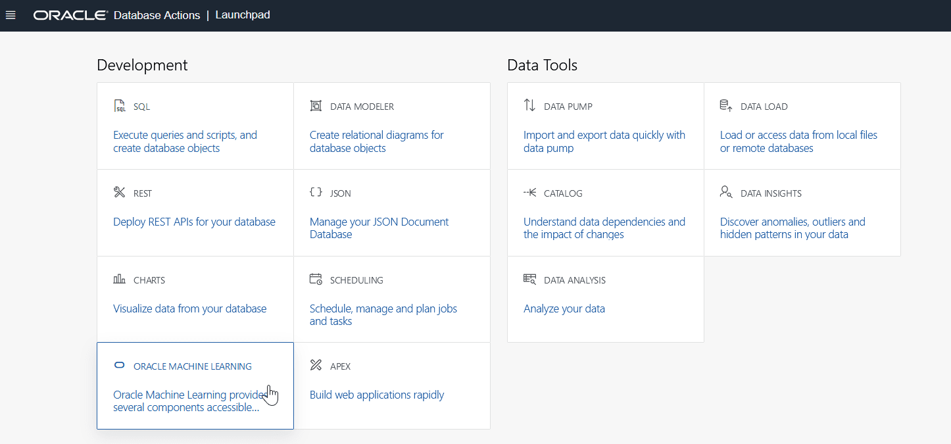Screen dimensions: 951x444
Task: Click the Scheduling calendar icon
Action: (316, 279)
